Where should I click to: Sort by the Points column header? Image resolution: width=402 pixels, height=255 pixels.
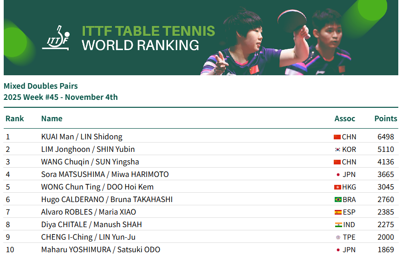[x=385, y=118]
